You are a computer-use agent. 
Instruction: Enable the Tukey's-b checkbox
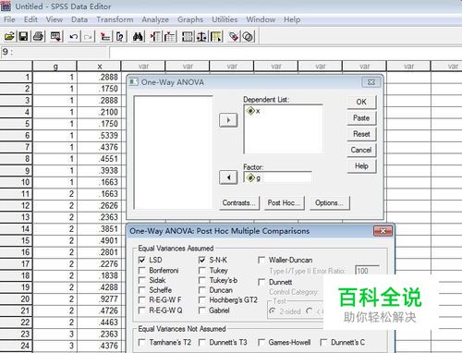[x=202, y=280]
